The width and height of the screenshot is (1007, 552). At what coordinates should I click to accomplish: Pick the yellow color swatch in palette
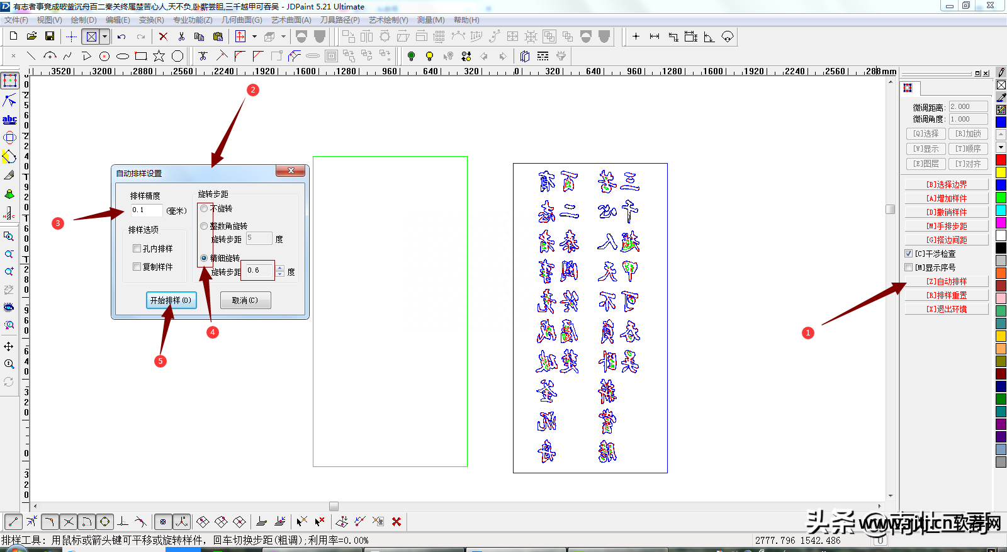(x=1001, y=172)
